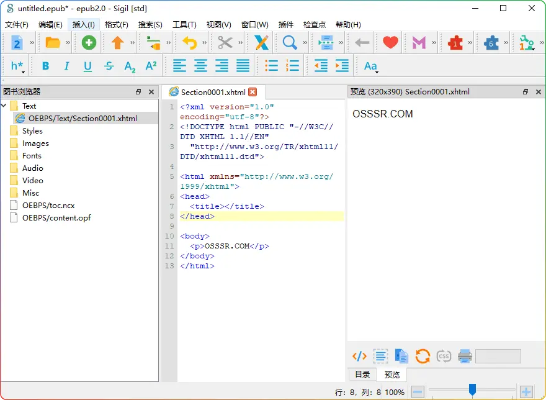Open the heading h* dropdown
The width and height of the screenshot is (546, 400).
[17, 66]
